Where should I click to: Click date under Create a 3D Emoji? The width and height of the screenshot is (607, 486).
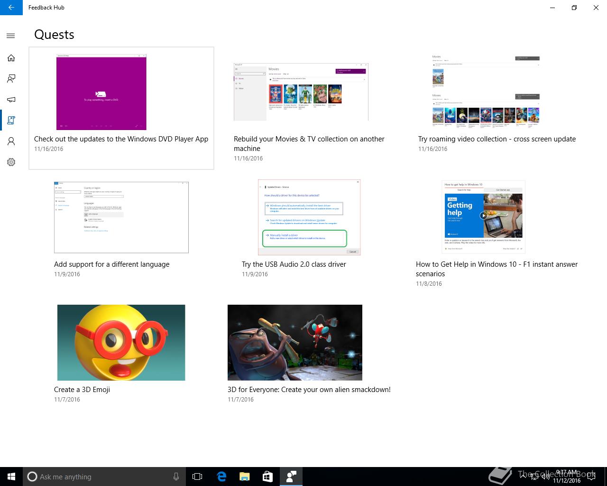(x=67, y=400)
